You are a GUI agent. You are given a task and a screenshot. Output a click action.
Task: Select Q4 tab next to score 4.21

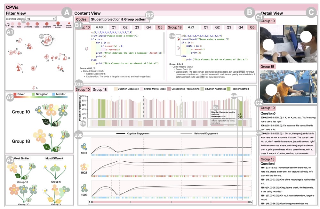[x=241, y=27]
